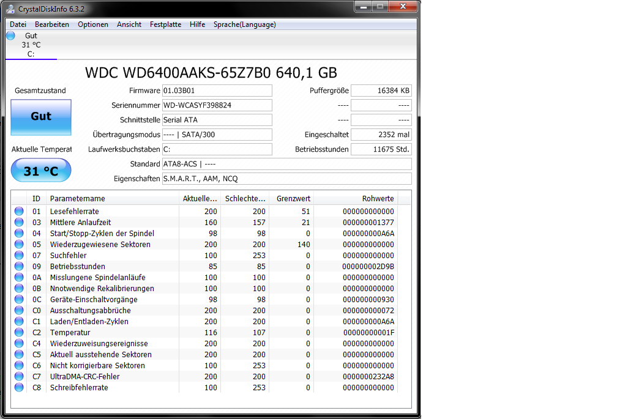Click the status orb for Misslungene Spindelanläufe
Screen dimensions: 617x419
pos(19,277)
